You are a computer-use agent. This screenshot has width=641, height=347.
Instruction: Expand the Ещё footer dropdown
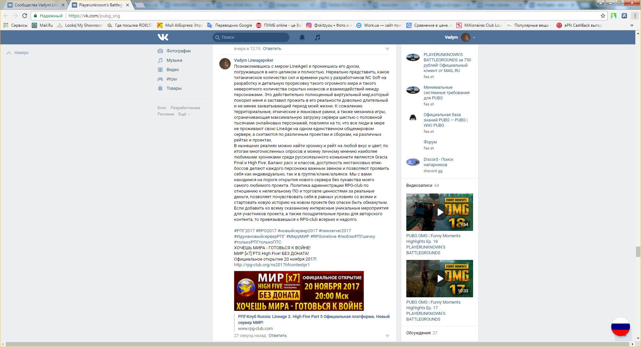(184, 114)
